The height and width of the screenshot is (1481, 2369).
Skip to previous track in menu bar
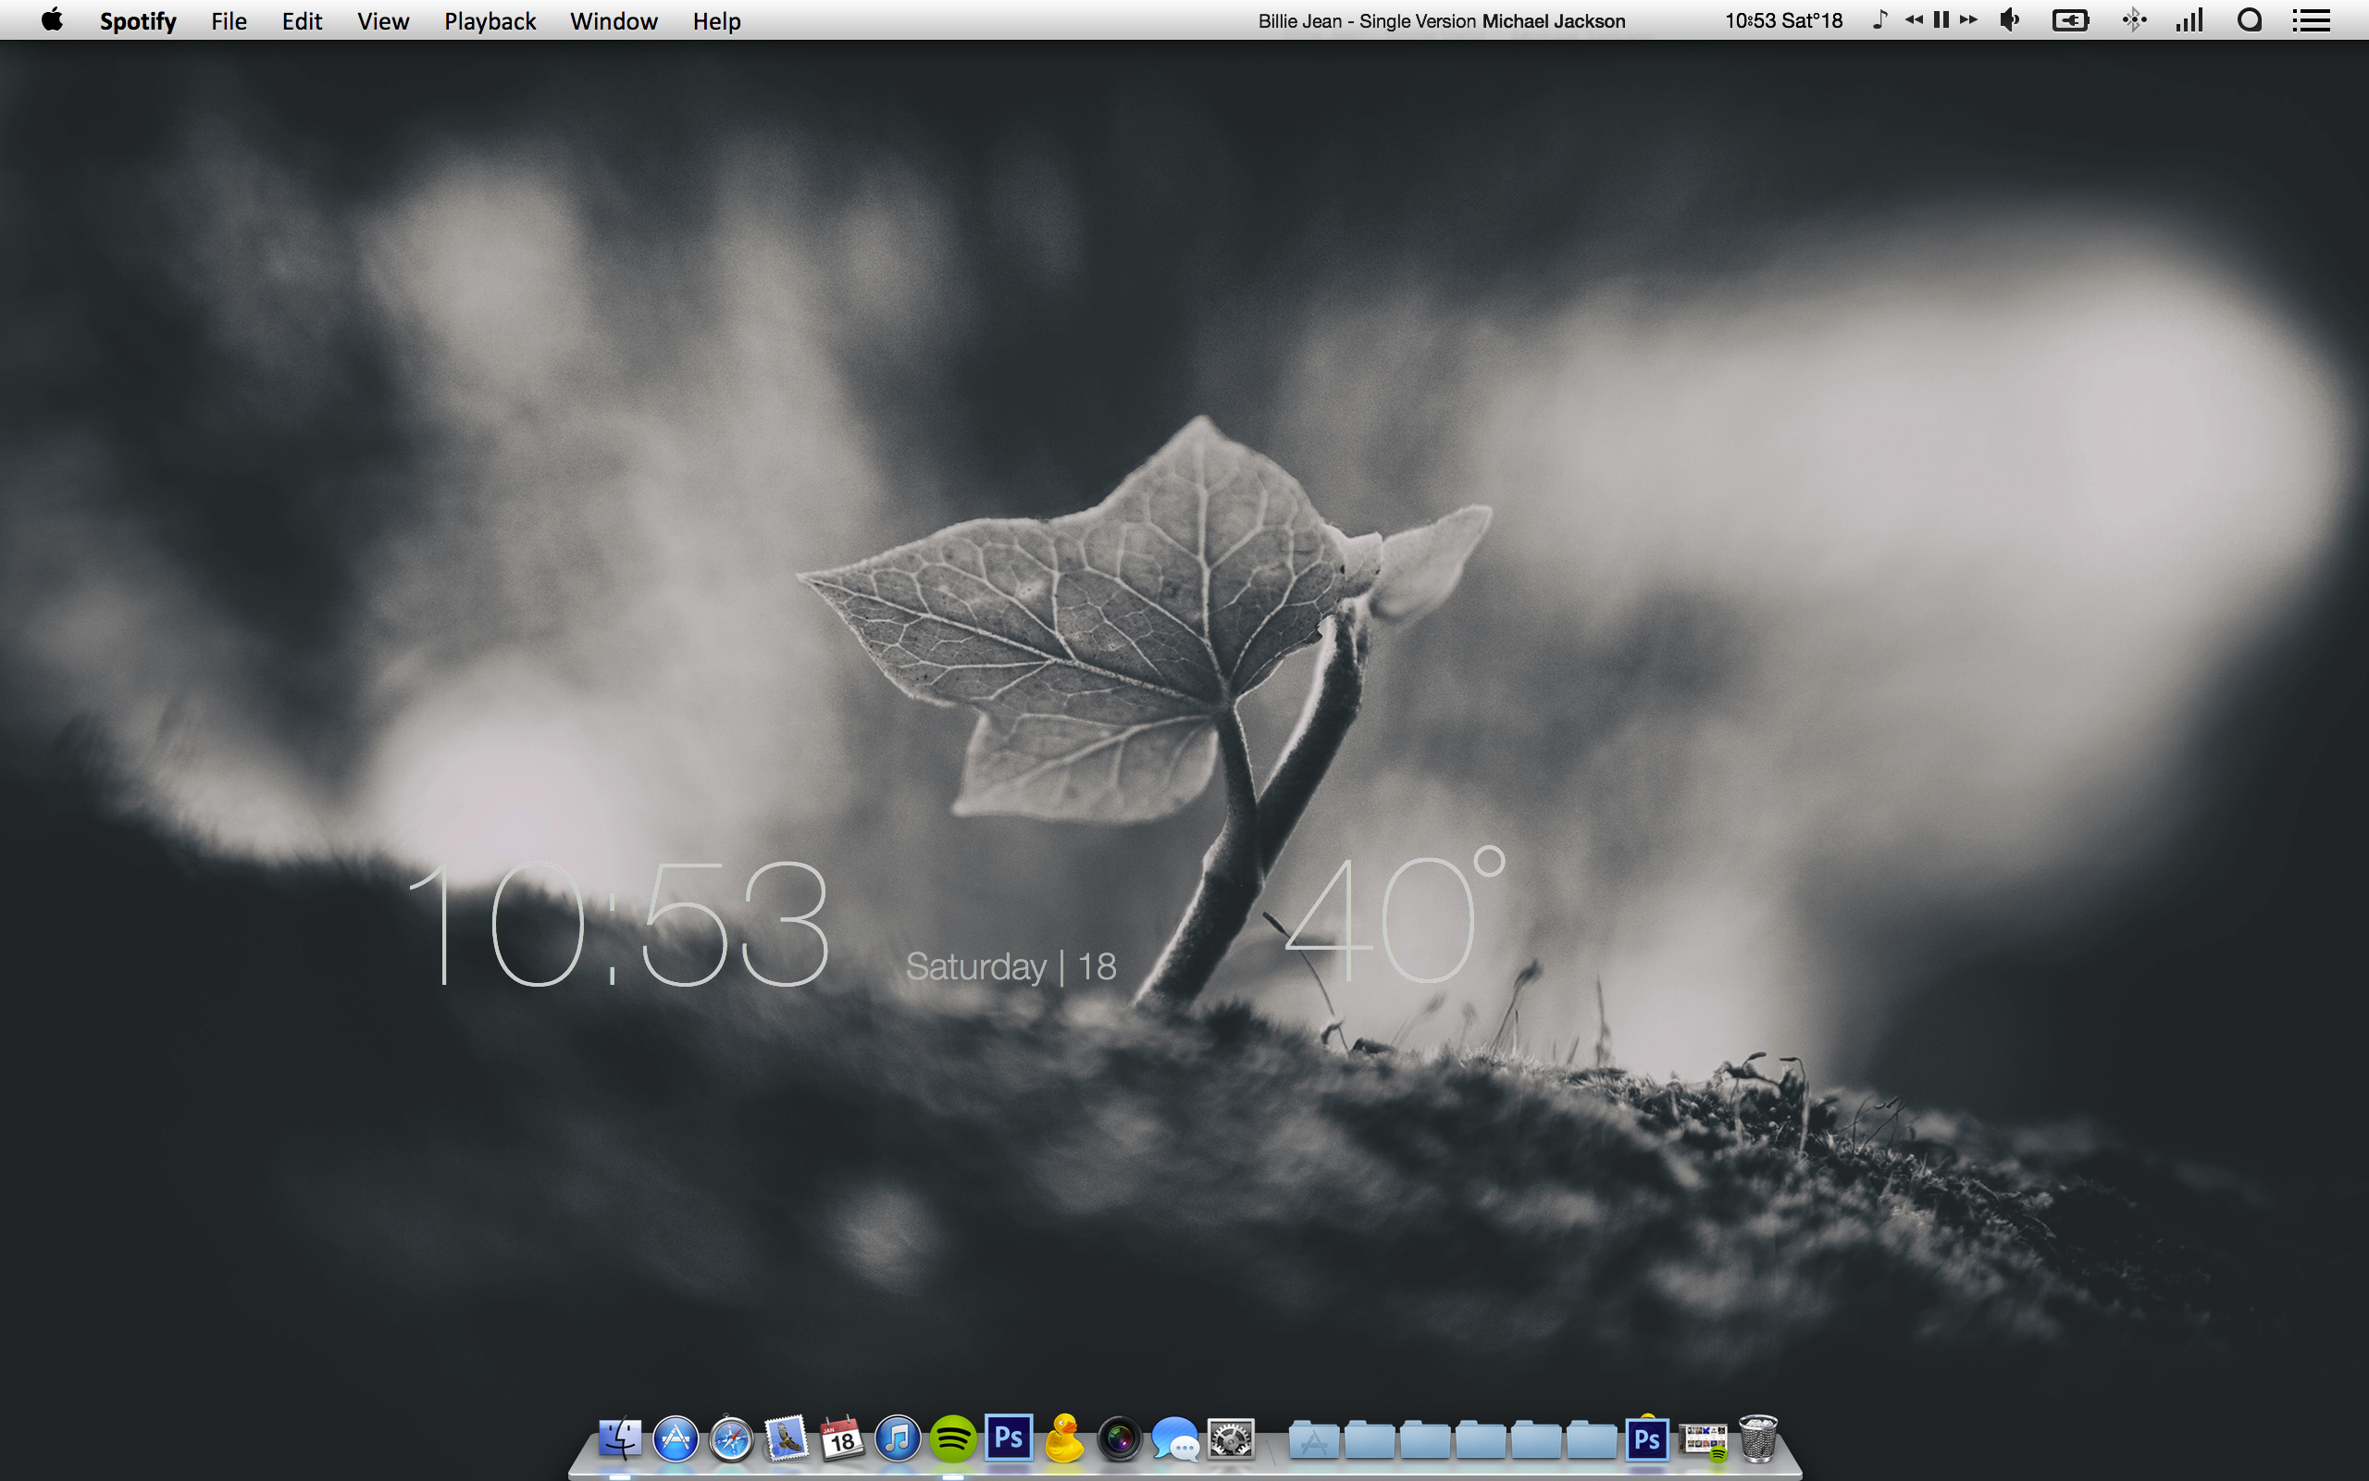click(1914, 19)
